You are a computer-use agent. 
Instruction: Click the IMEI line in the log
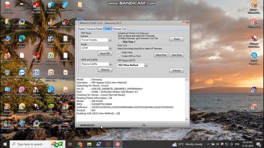94,104
